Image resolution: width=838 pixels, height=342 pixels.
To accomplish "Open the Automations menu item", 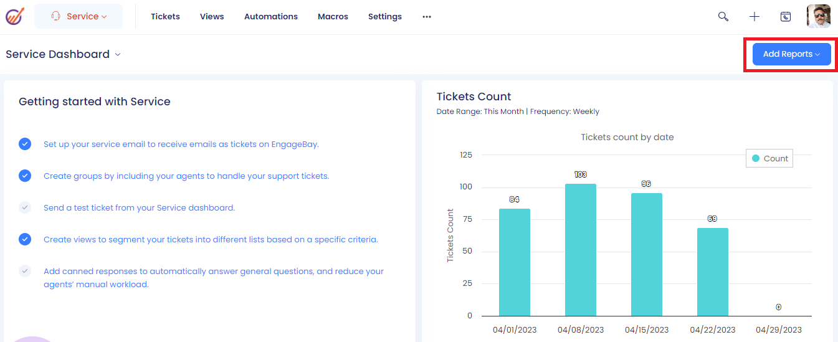I will pyautogui.click(x=271, y=17).
